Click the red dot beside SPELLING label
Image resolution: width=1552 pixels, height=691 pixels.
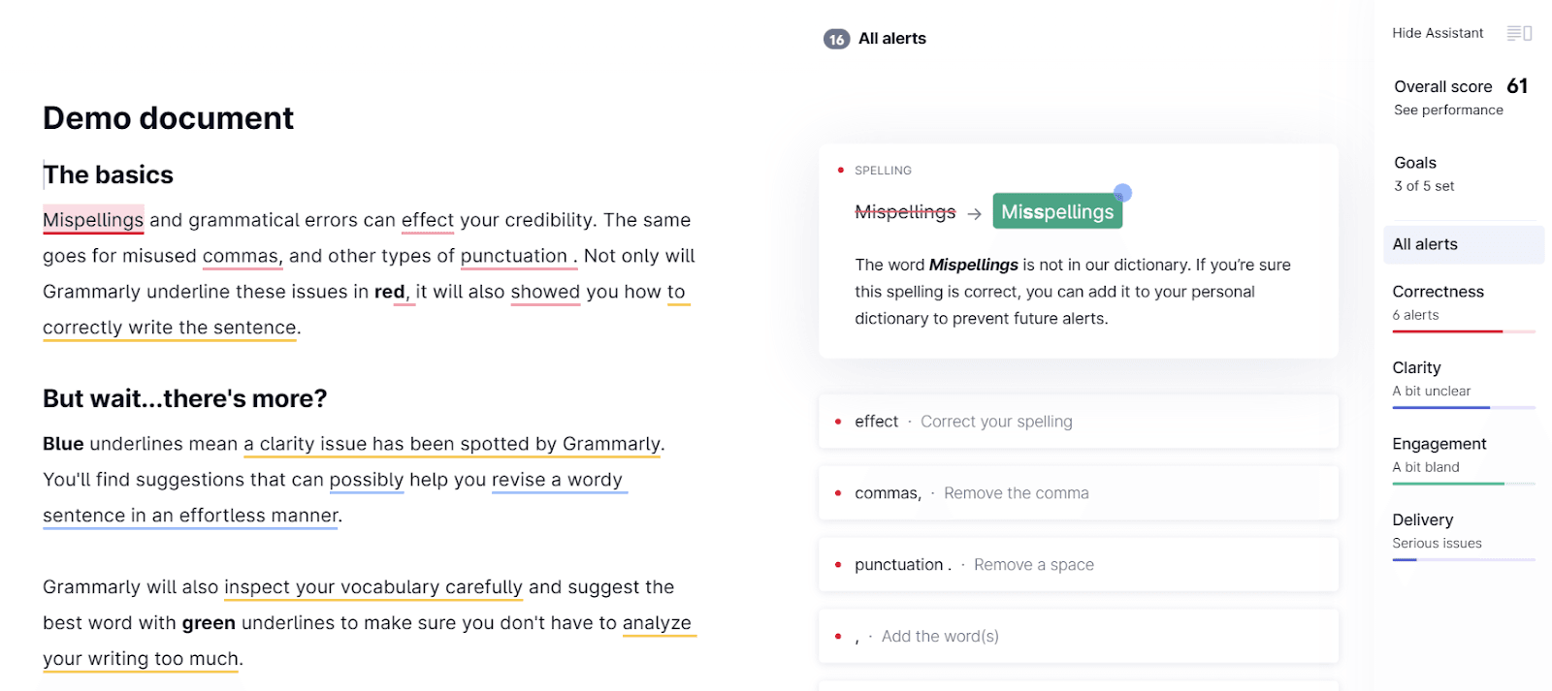click(840, 171)
